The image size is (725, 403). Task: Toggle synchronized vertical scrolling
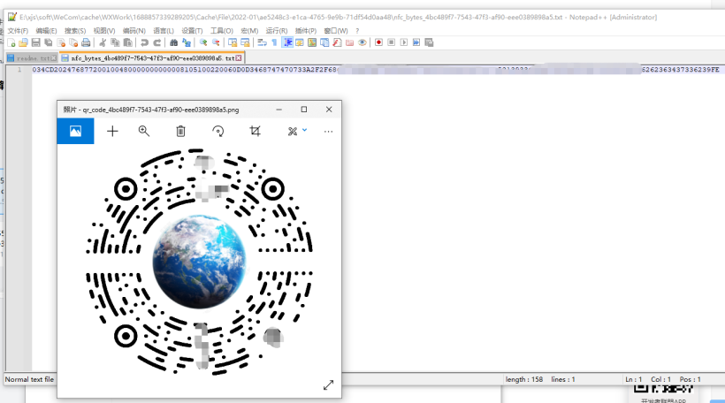pos(233,42)
